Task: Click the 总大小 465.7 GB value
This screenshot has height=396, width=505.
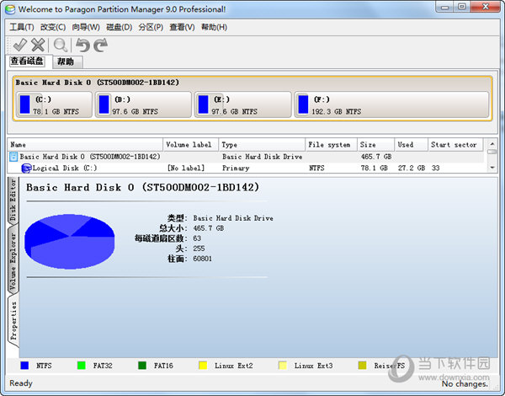Action: [x=209, y=228]
